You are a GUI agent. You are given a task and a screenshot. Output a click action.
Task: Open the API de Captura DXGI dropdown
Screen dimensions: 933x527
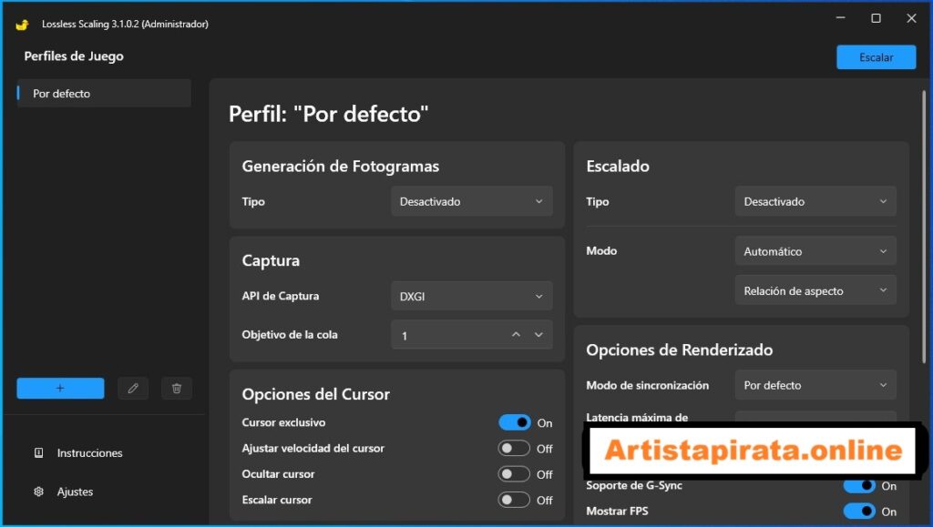[x=472, y=296]
